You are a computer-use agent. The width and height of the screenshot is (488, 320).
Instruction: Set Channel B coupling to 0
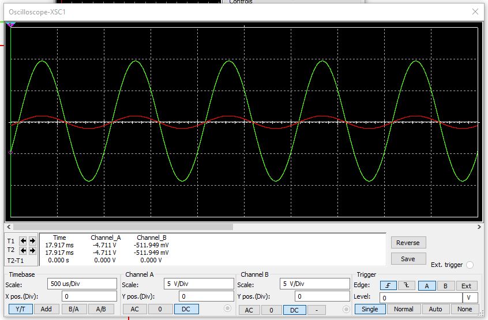(271, 310)
